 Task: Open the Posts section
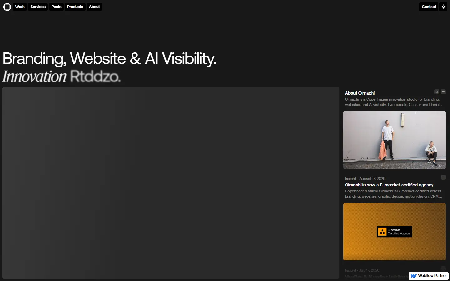tap(56, 7)
